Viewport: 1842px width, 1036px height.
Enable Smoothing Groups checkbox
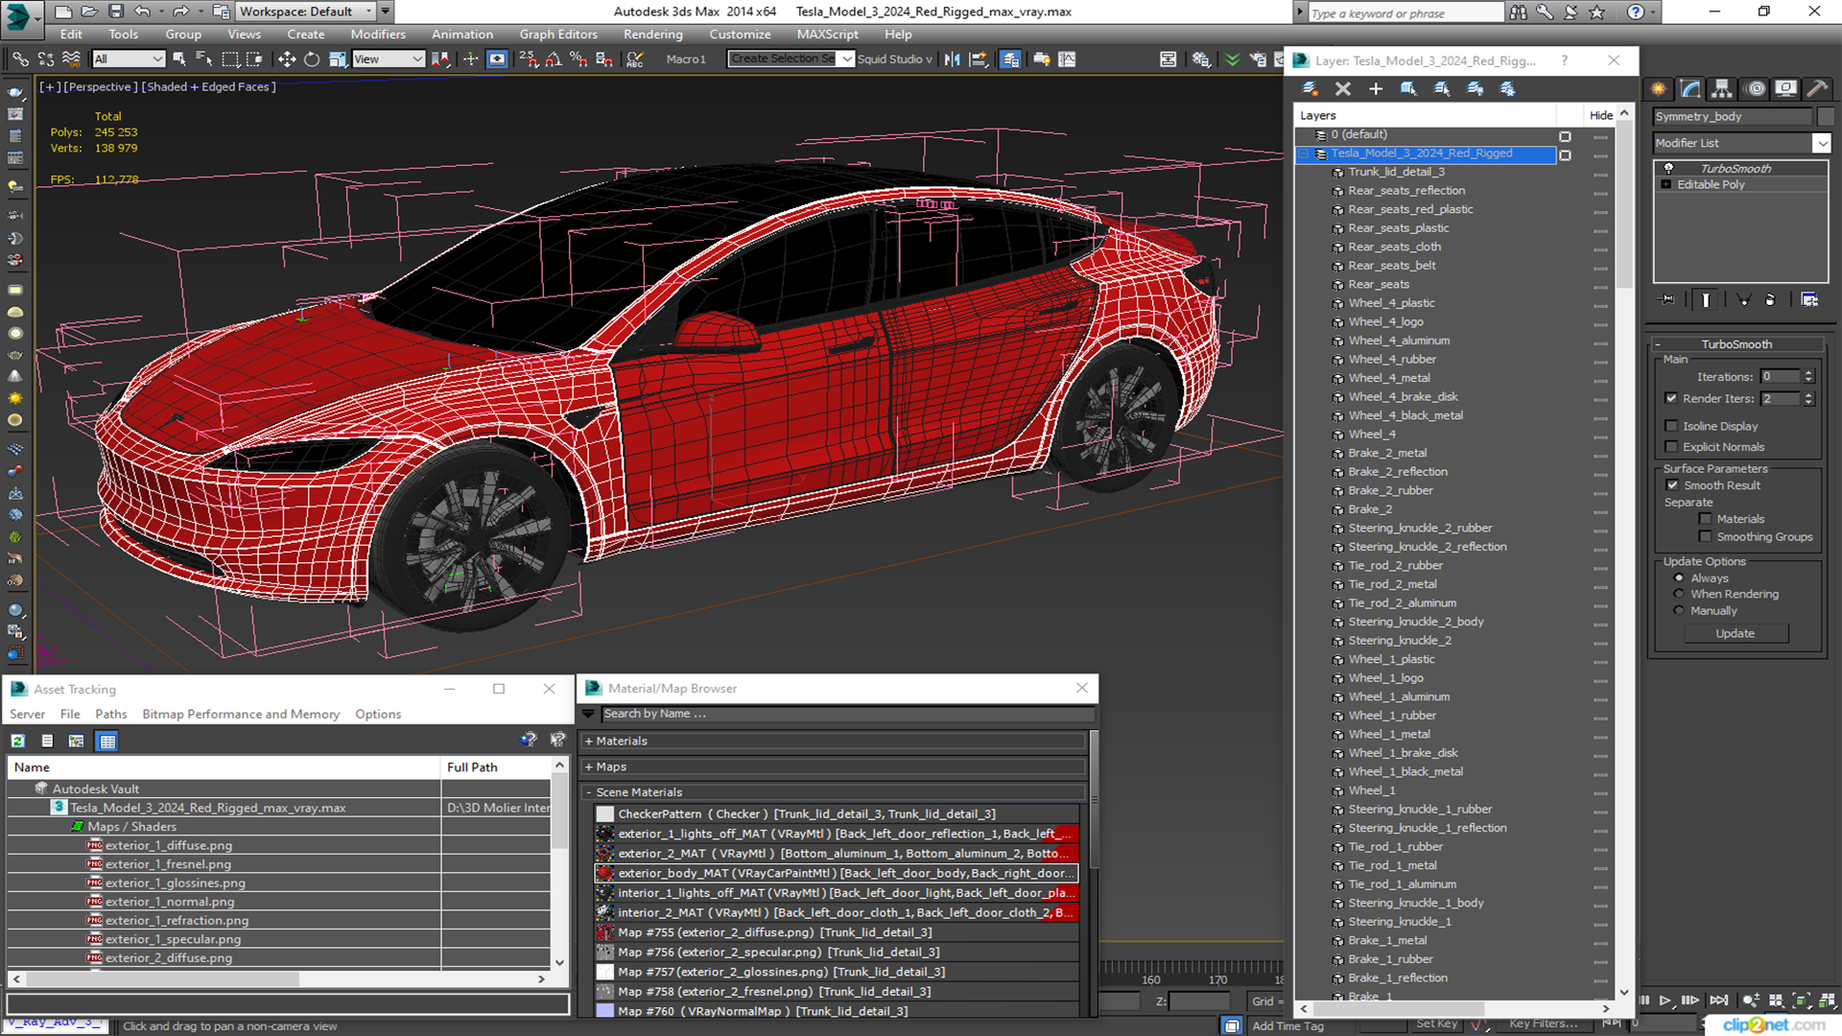(1705, 537)
